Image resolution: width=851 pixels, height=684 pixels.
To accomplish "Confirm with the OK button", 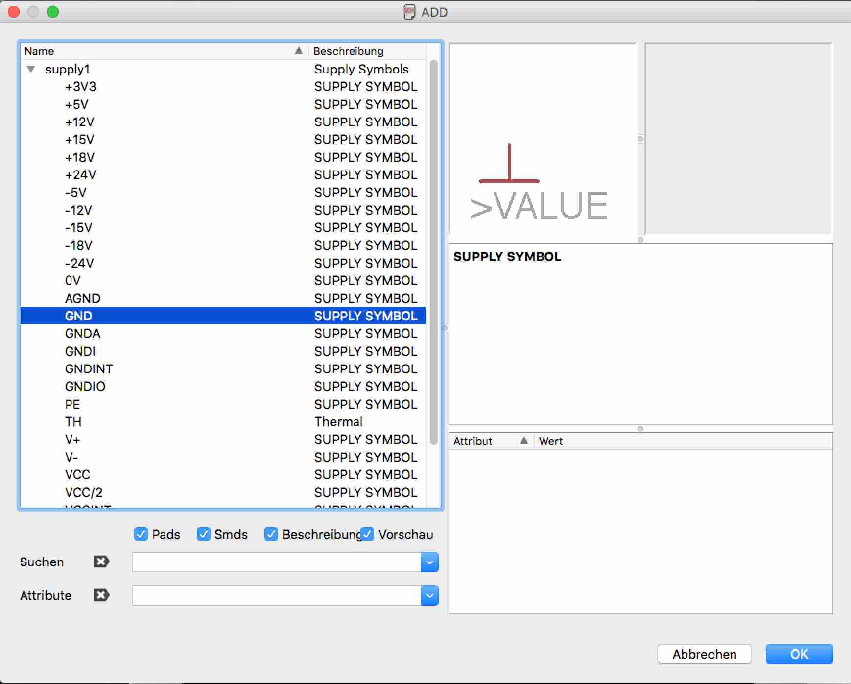I will coord(799,654).
